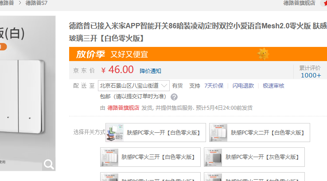The height and width of the screenshot is (181, 327).
Task: Click the 闪电退款 service link
Action: pos(243,85)
